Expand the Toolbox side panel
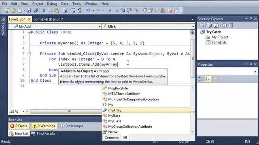Screen dimensions: 259x145 [x=3, y=26]
